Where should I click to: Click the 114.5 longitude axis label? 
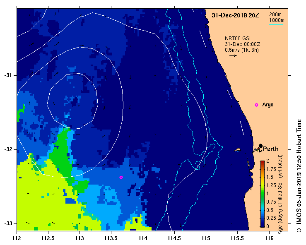(x=174, y=238)
